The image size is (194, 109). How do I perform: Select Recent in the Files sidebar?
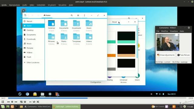(x=34, y=21)
